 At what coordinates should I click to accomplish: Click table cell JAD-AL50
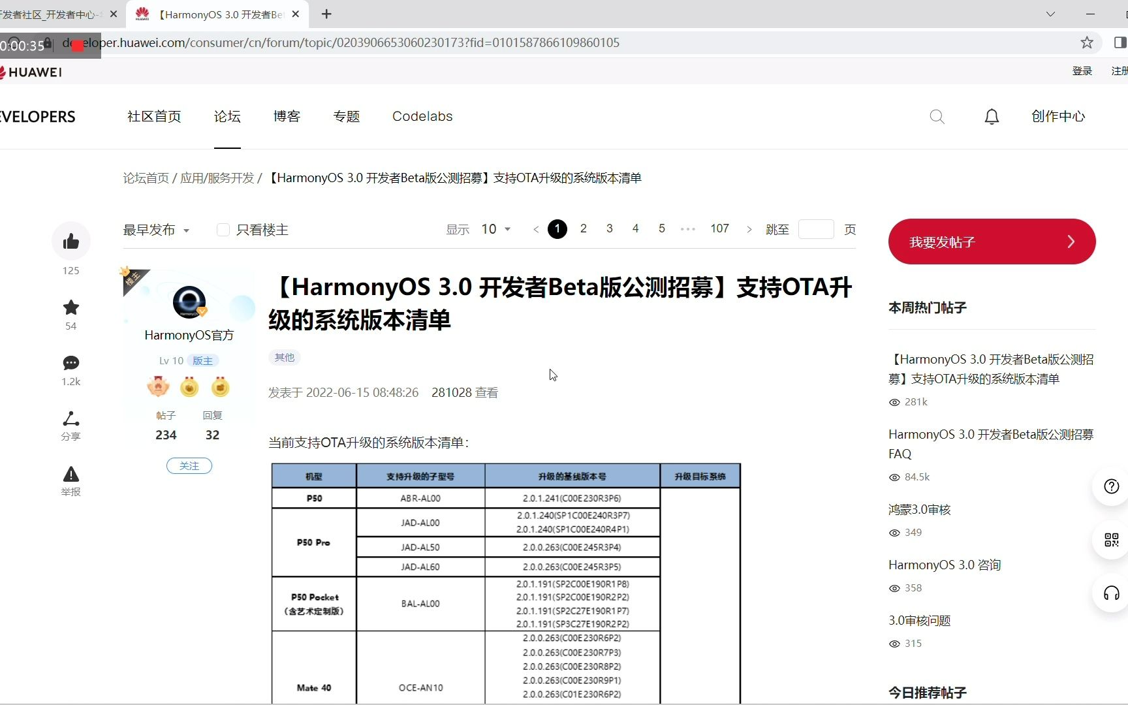click(420, 547)
